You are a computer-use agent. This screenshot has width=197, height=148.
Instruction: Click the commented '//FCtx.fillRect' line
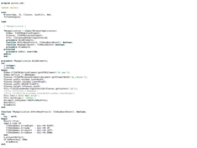[39, 93]
